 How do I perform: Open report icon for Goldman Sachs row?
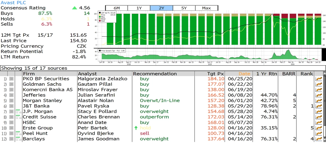click(x=11, y=84)
